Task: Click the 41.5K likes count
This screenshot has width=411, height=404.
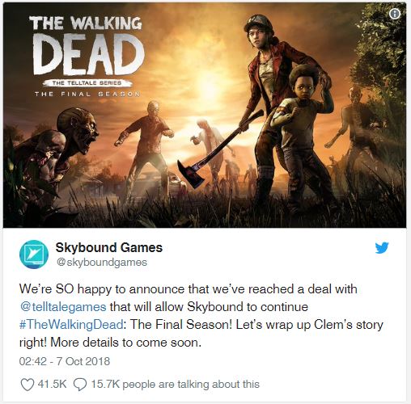Action: pyautogui.click(x=52, y=384)
